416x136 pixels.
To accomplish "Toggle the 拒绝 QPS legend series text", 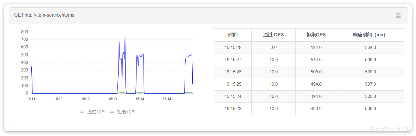I will (126, 112).
